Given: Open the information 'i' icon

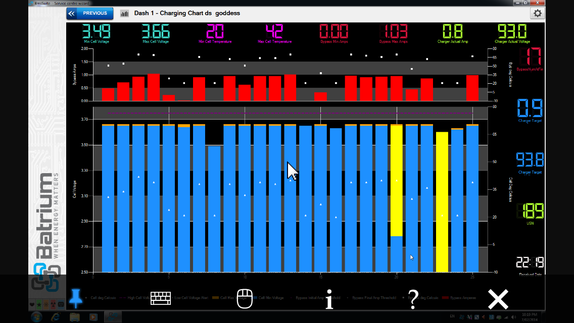Looking at the screenshot, I should click(329, 299).
